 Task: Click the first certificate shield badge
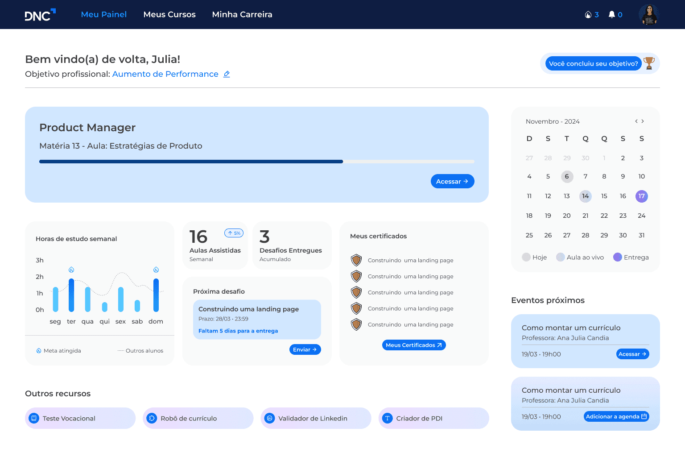pyautogui.click(x=356, y=260)
